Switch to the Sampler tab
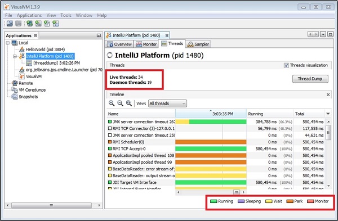This screenshot has height=221, width=338. (198, 44)
